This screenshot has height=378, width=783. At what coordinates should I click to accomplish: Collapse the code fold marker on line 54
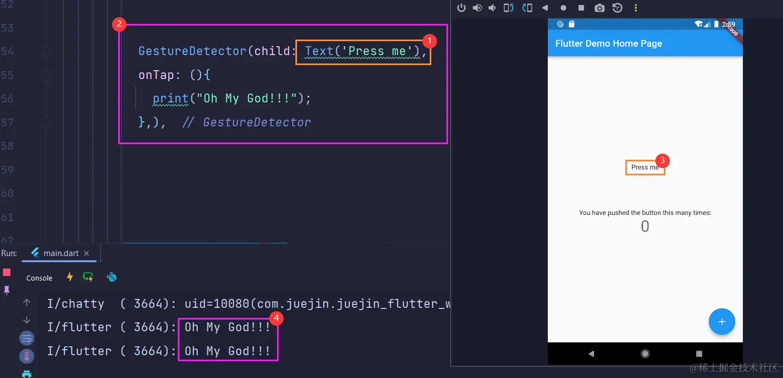pos(46,52)
